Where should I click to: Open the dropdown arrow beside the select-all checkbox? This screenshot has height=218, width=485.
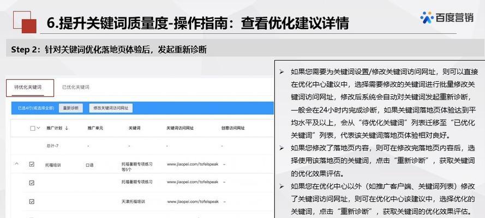[x=39, y=128]
